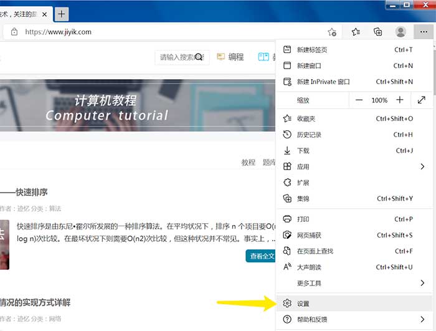Select 网页捕获 menu item

(354, 235)
